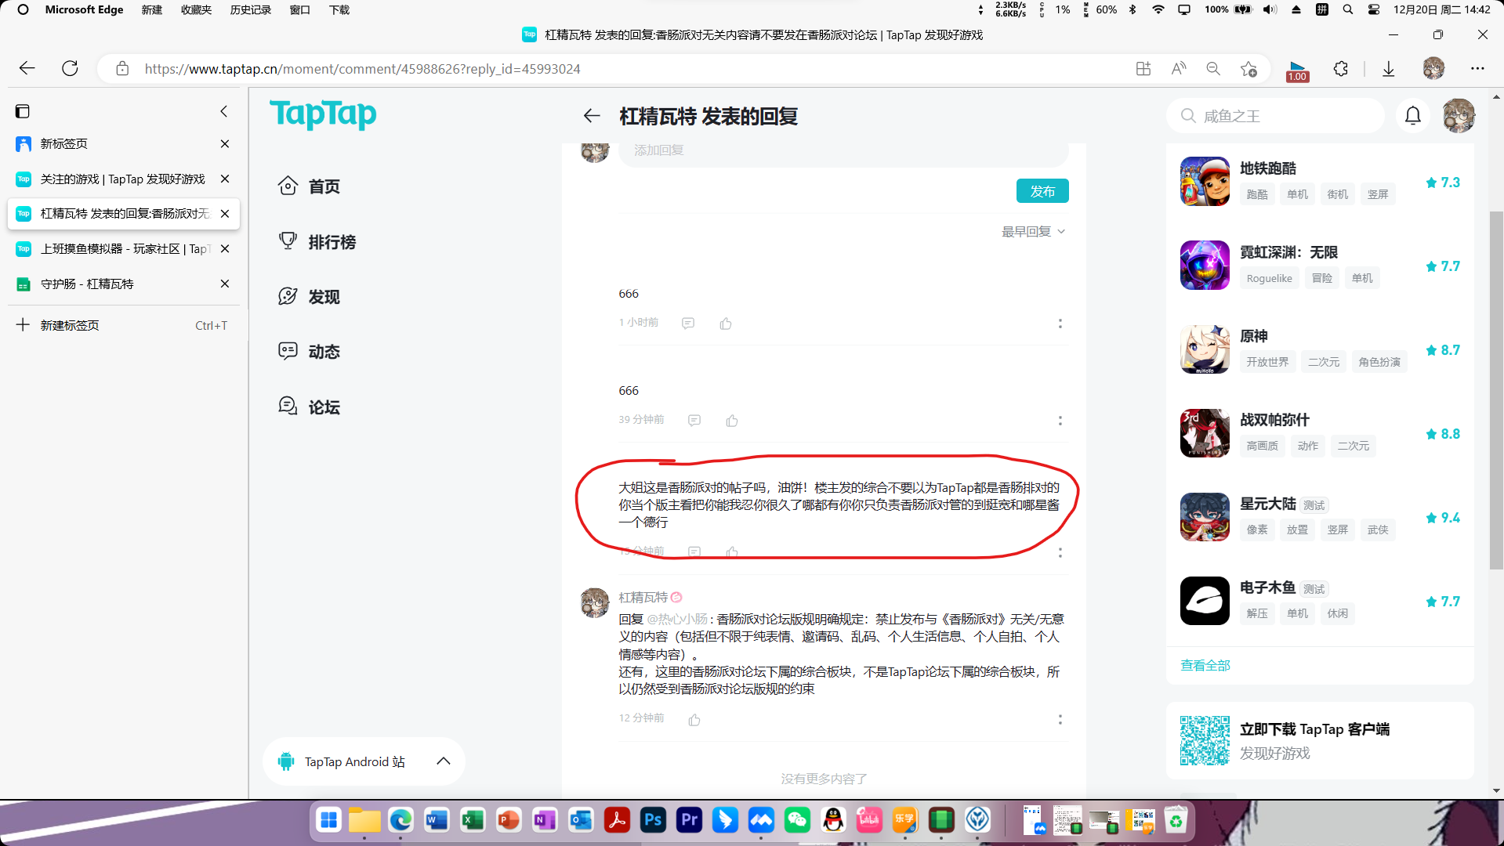Close the 新标签页 tab

(225, 144)
